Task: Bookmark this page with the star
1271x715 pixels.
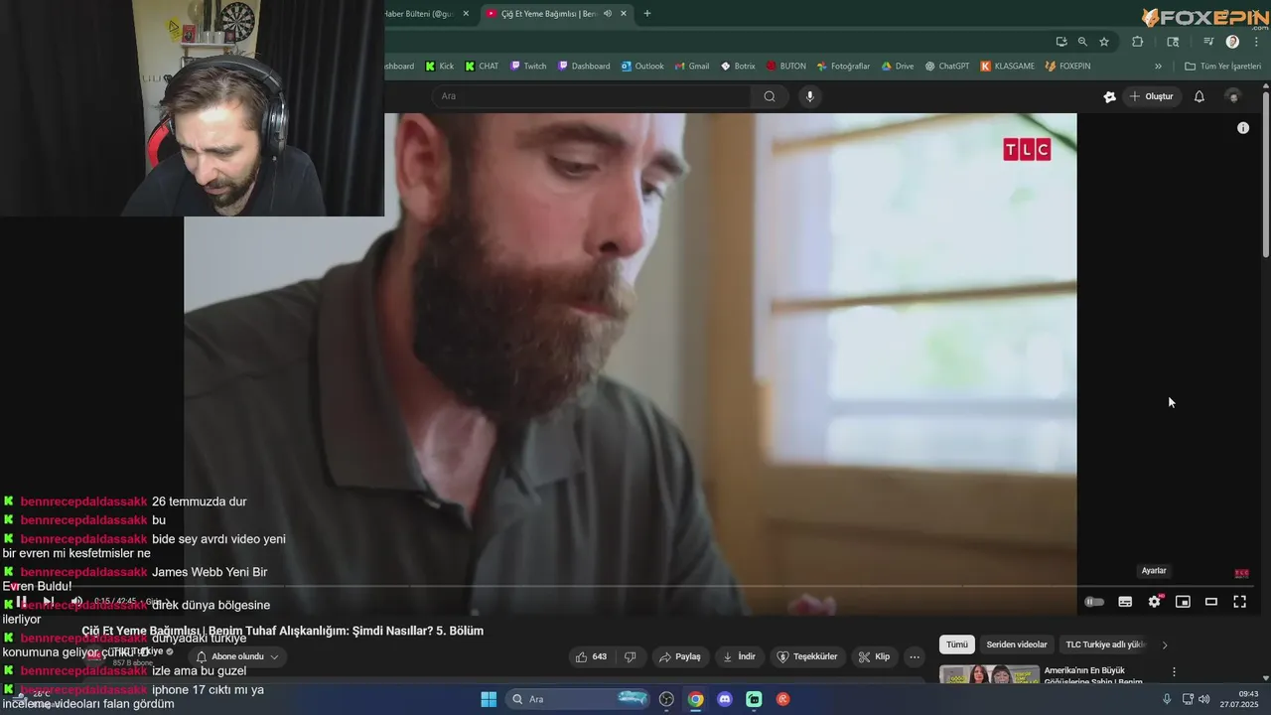Action: (x=1104, y=42)
